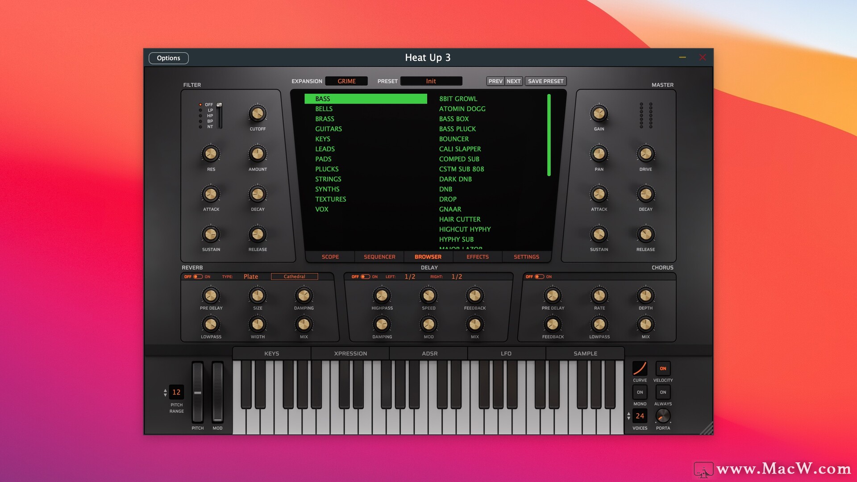Click the master SUSTAIN knob
Image resolution: width=857 pixels, height=482 pixels.
tap(599, 234)
